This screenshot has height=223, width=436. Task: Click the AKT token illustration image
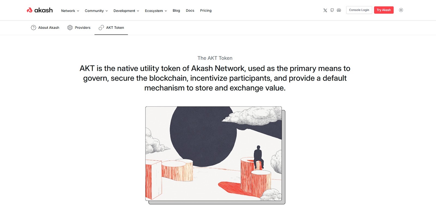coord(215,155)
